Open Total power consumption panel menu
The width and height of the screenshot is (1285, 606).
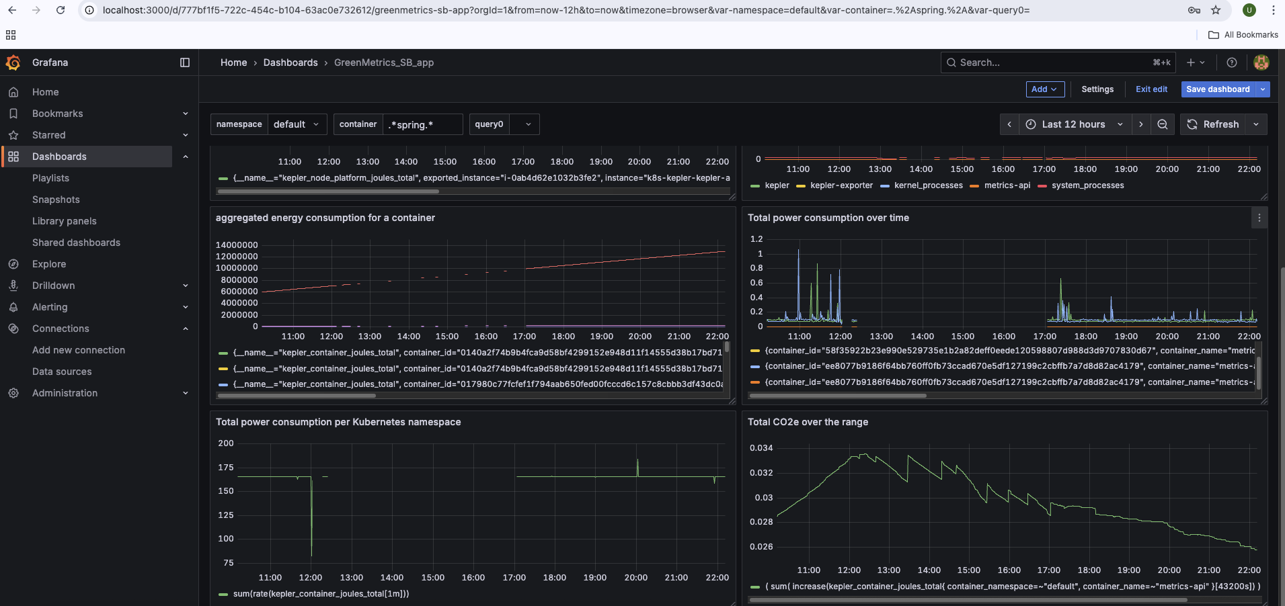pos(1259,218)
